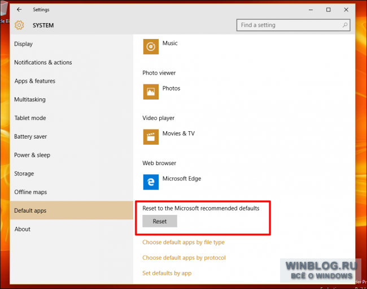The height and width of the screenshot is (289, 367).
Task: Select Battery saver in sidebar
Action: 71,136
